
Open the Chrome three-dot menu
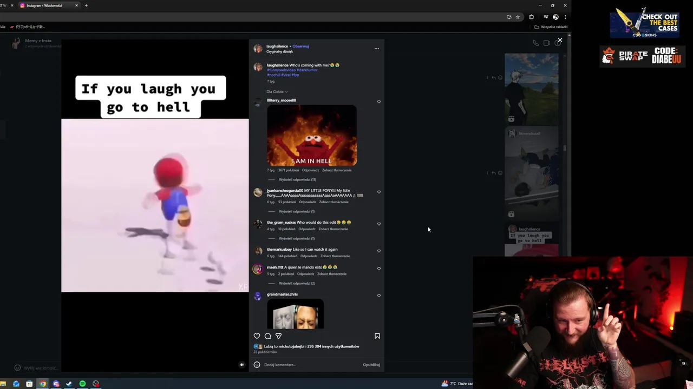565,17
